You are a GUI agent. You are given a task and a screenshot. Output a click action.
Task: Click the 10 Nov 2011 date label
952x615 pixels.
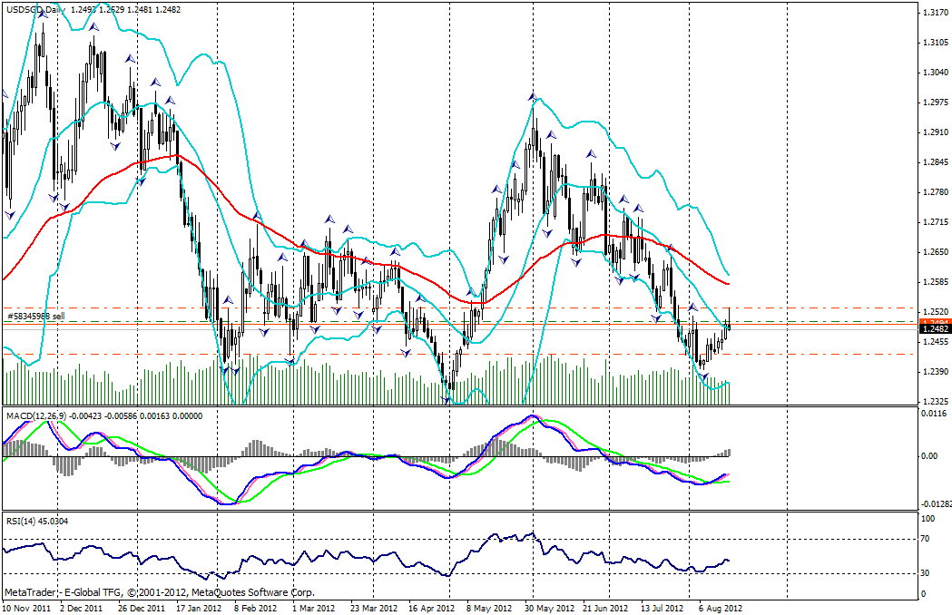[x=26, y=609]
